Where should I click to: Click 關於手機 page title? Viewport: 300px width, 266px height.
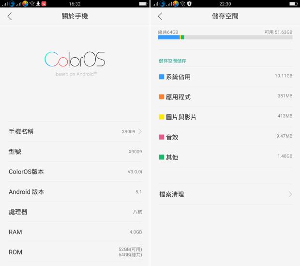coord(75,16)
